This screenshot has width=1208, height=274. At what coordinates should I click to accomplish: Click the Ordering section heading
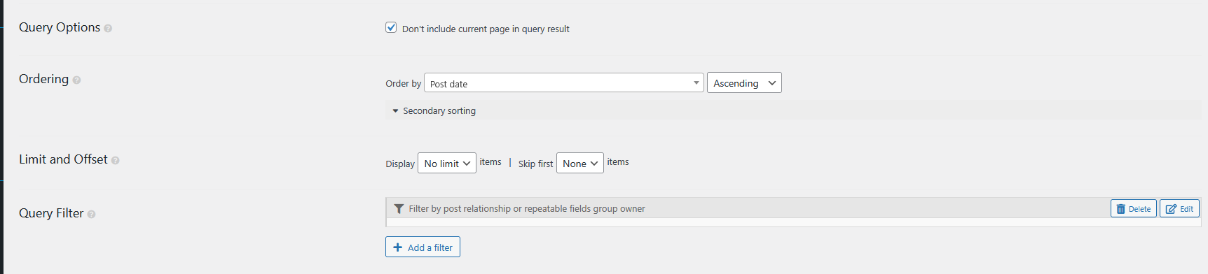pos(43,79)
